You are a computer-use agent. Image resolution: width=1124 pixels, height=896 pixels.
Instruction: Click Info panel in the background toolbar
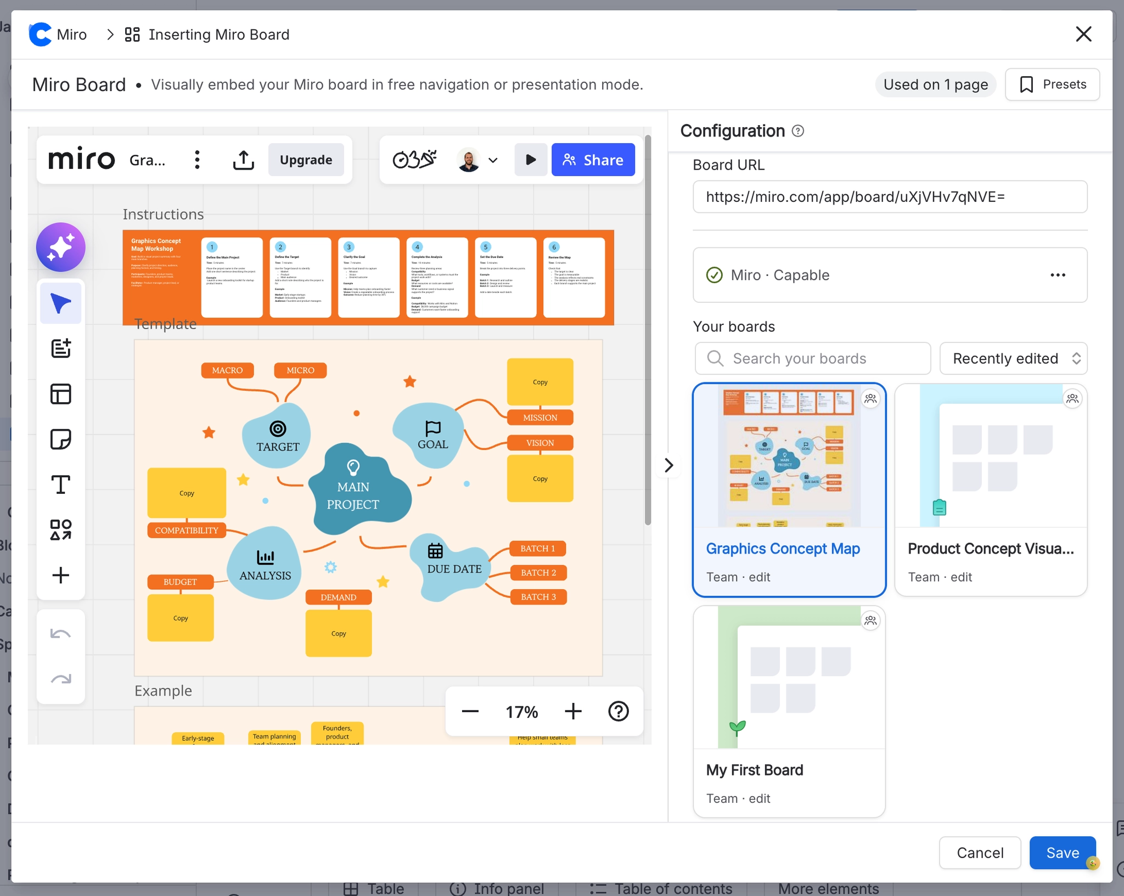click(x=497, y=888)
